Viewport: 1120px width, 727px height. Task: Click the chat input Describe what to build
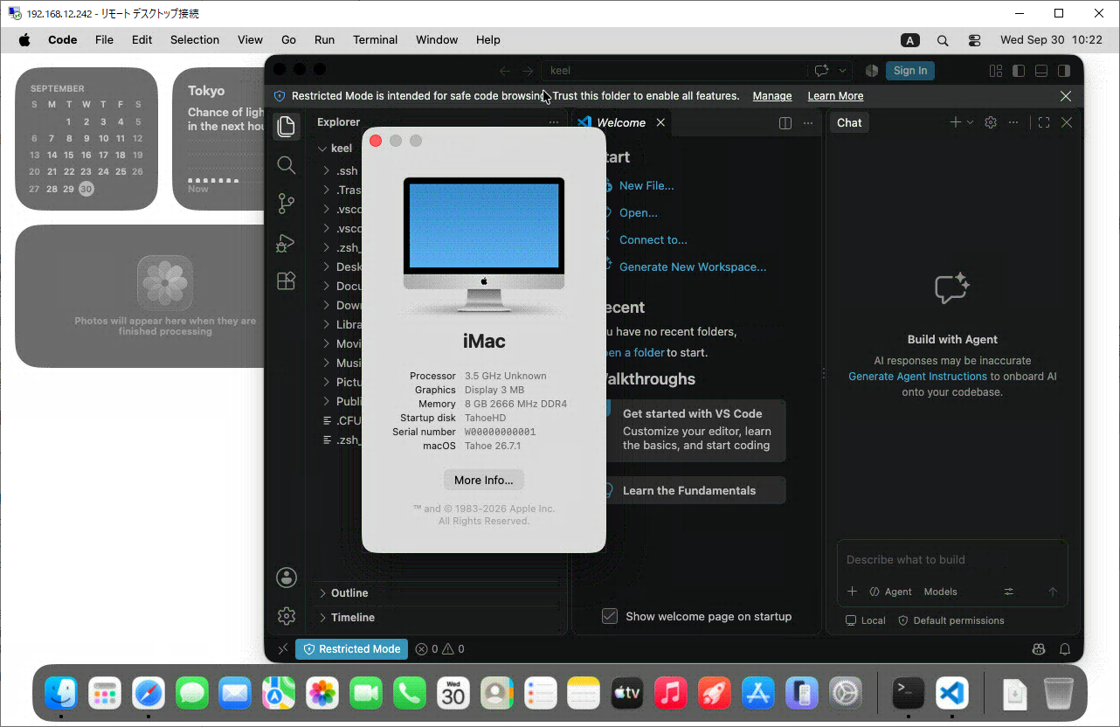tap(952, 560)
